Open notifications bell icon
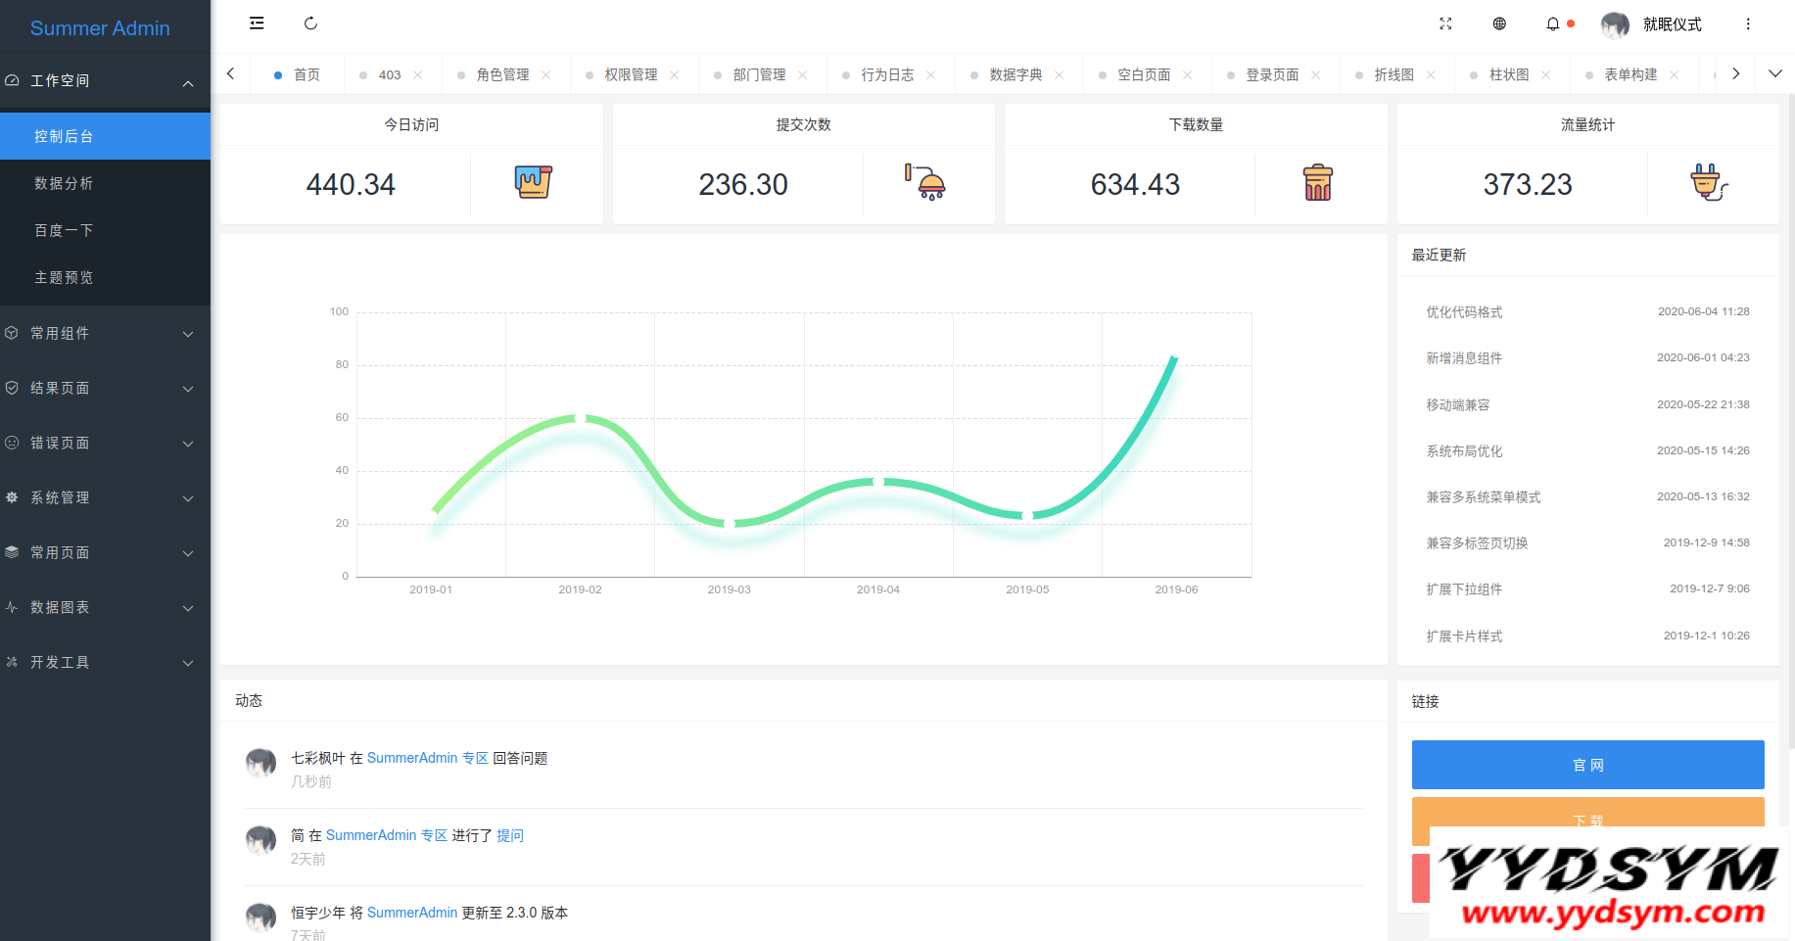The width and height of the screenshot is (1795, 941). (x=1553, y=24)
